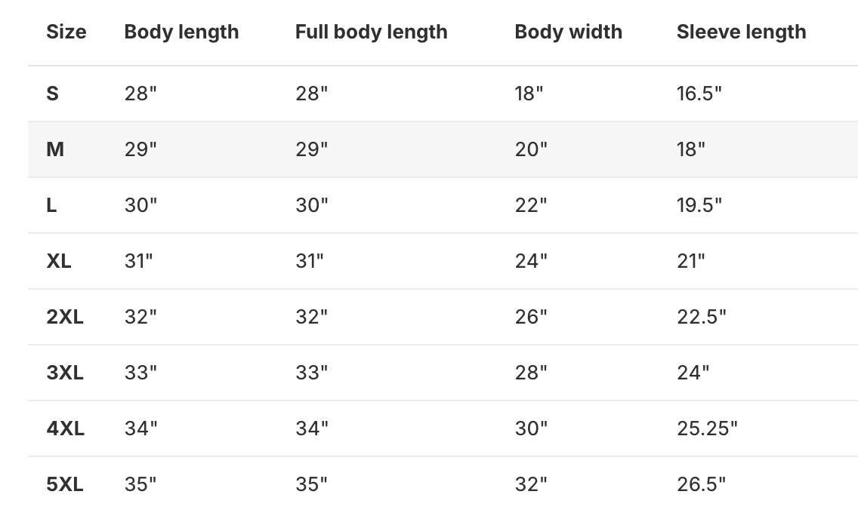Click the M size row label
The image size is (858, 522).
pyautogui.click(x=55, y=149)
